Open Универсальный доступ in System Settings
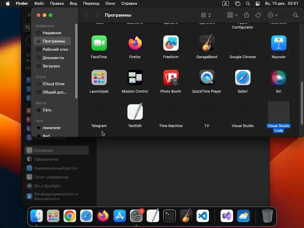 click(56, 168)
